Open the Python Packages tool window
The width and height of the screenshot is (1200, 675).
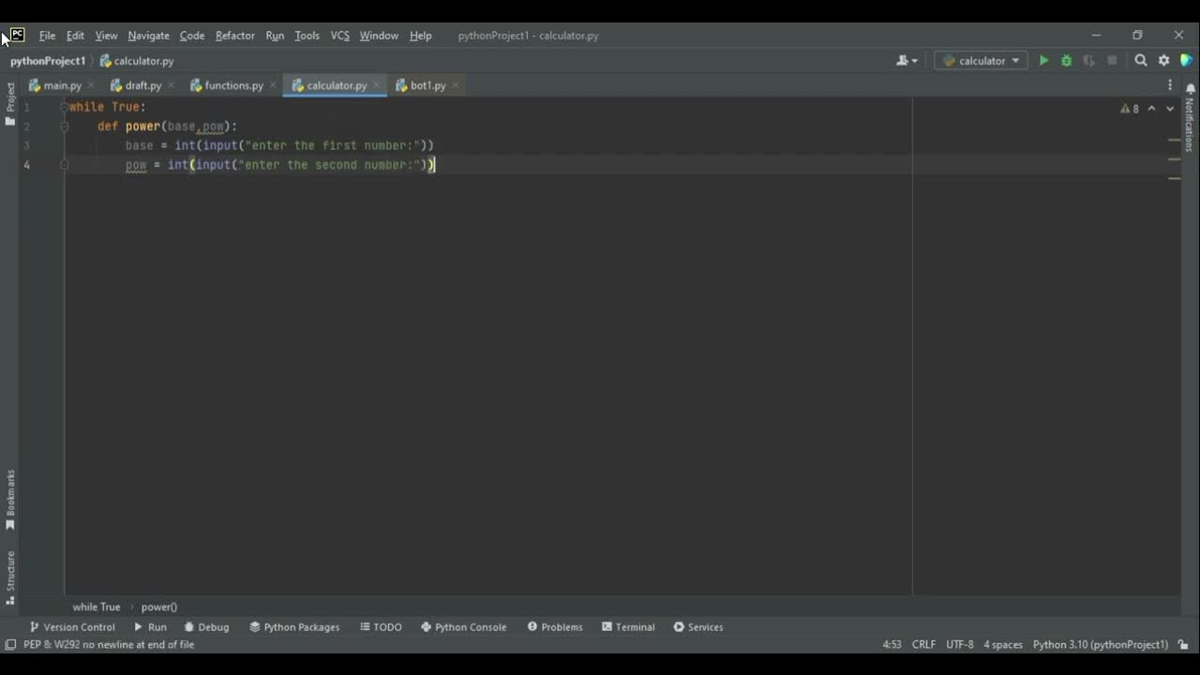click(x=294, y=627)
